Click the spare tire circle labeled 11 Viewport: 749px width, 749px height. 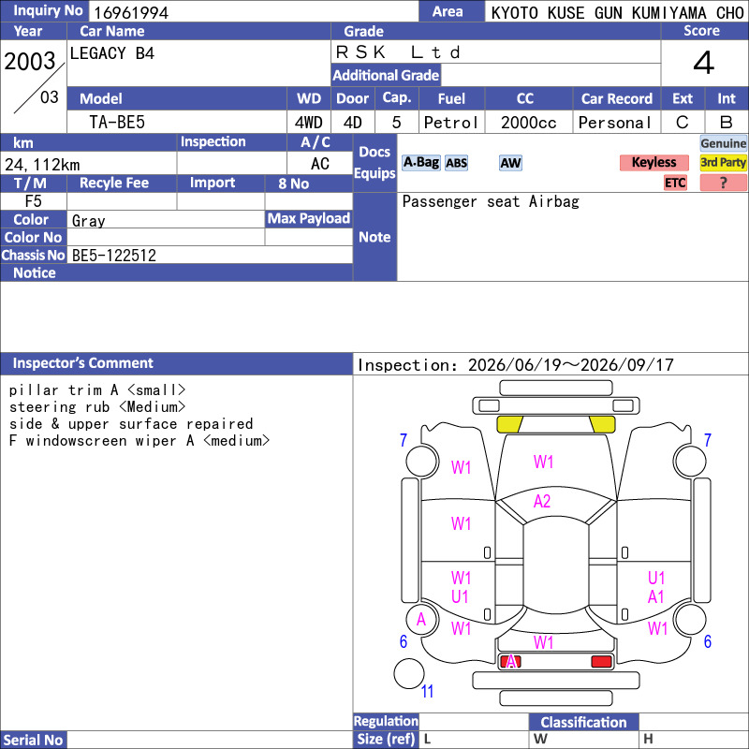click(x=409, y=673)
